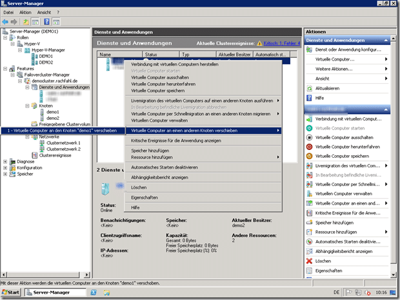Collapse the Features tree node
This screenshot has height=300, width=400.
5,69
